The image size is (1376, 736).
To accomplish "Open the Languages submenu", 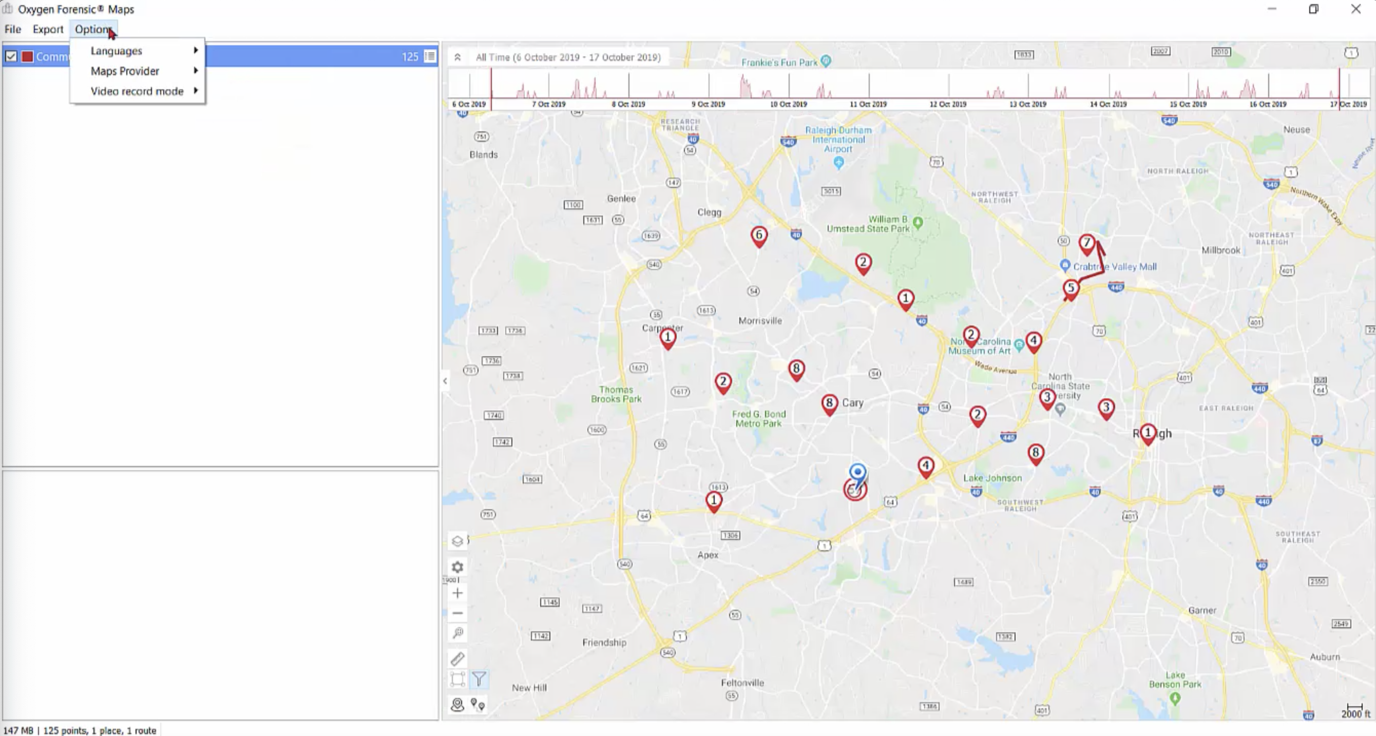I will 138,51.
